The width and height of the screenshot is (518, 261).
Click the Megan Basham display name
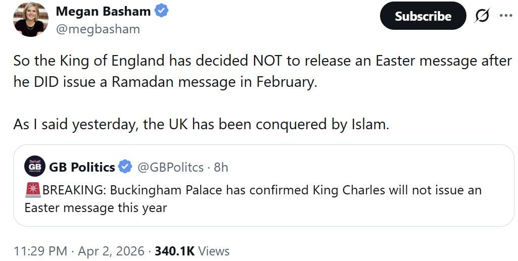(x=103, y=11)
